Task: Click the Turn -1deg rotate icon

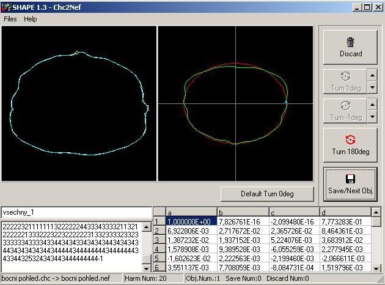Action: [x=345, y=106]
